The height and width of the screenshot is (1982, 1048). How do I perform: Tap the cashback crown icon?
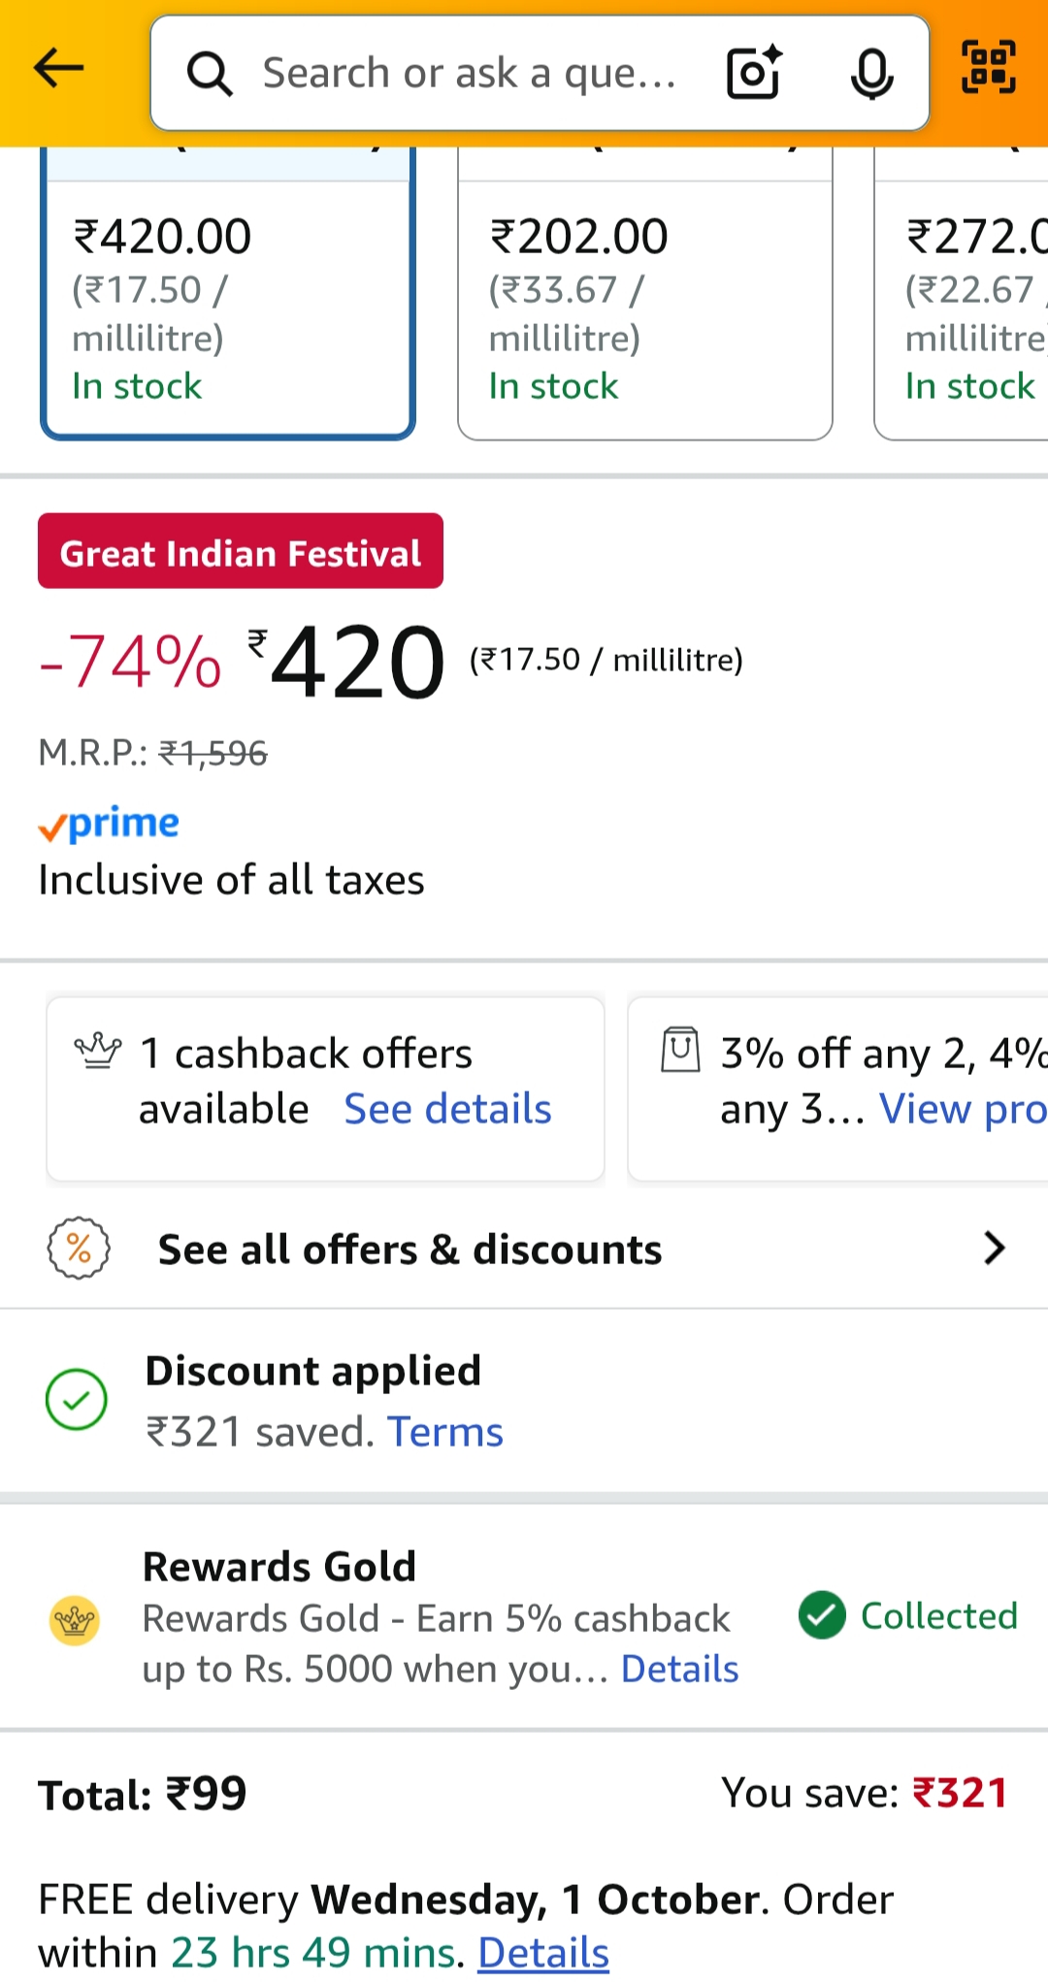pos(98,1051)
